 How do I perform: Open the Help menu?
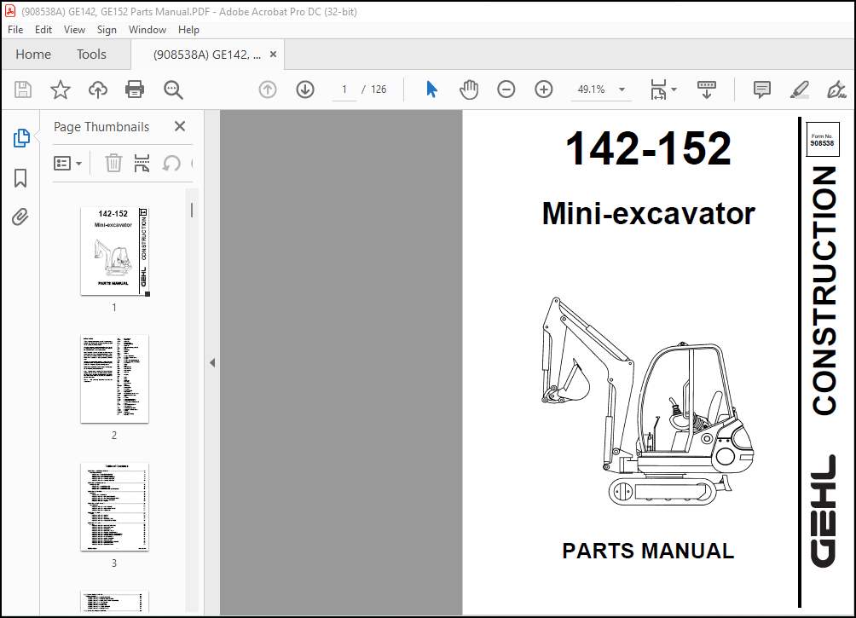click(x=188, y=30)
